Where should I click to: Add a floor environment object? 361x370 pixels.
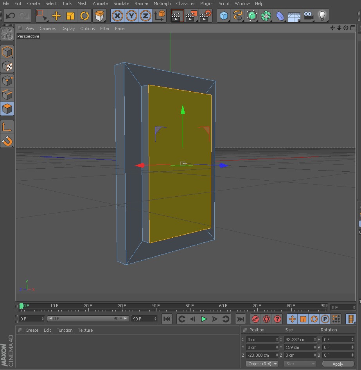pyautogui.click(x=294, y=16)
